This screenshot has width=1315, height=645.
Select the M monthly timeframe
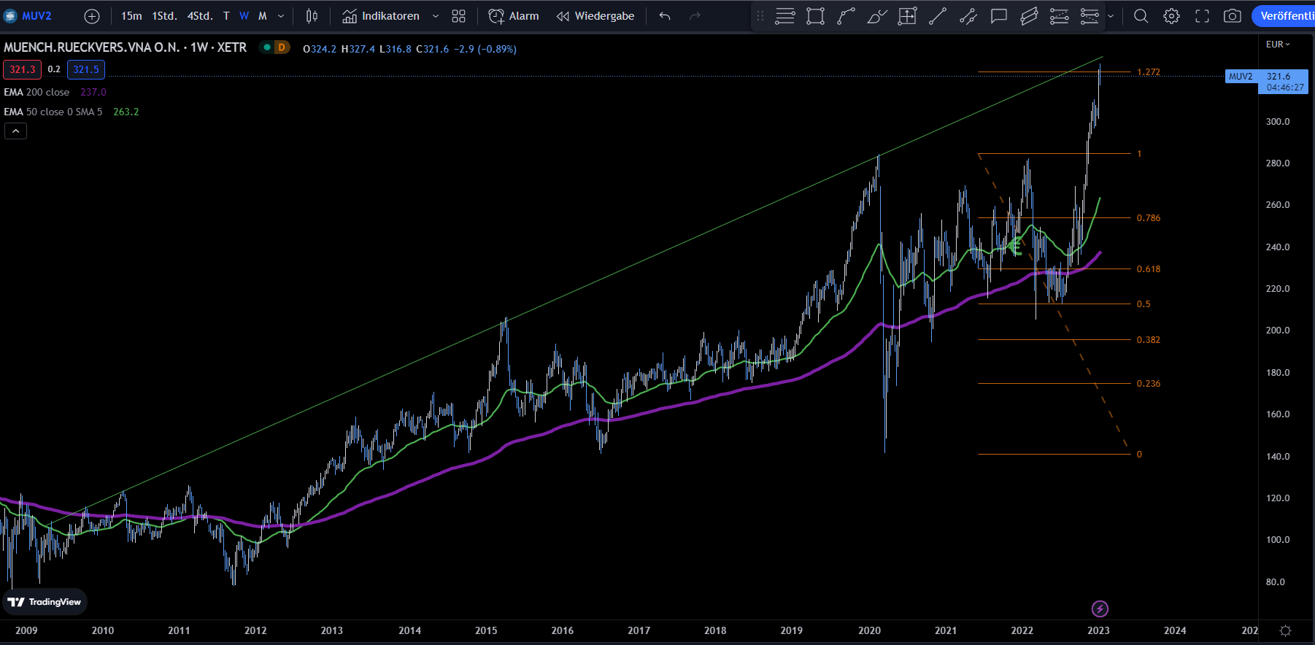click(263, 16)
